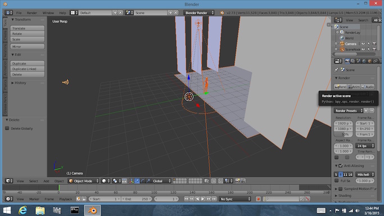Enable the Full Sample checkbox
The image size is (384, 216).
coord(336,181)
